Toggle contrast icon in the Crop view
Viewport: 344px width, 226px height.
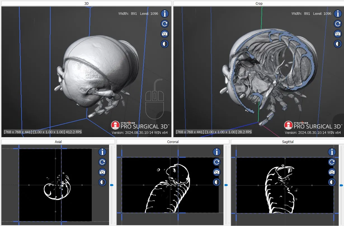click(x=338, y=44)
